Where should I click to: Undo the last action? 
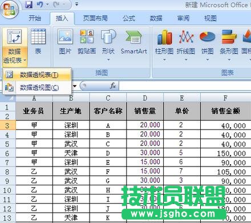(x=40, y=5)
